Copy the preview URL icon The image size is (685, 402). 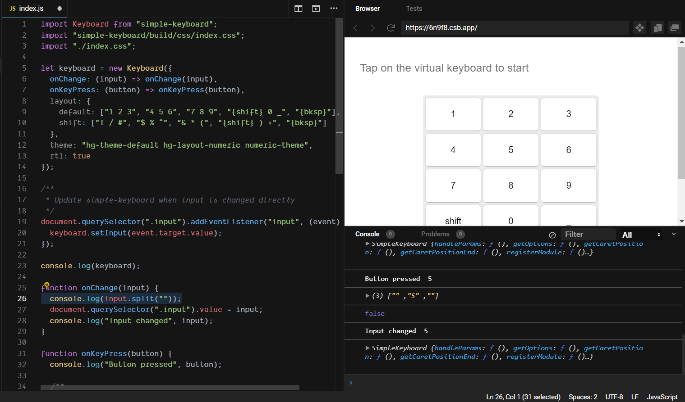click(657, 27)
